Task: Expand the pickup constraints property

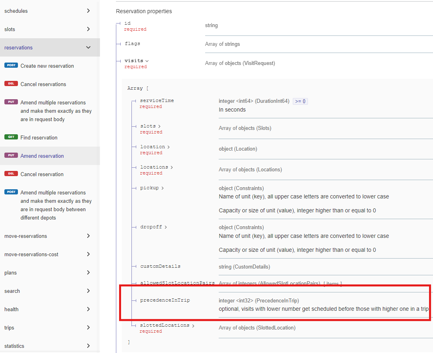Action: 163,188
